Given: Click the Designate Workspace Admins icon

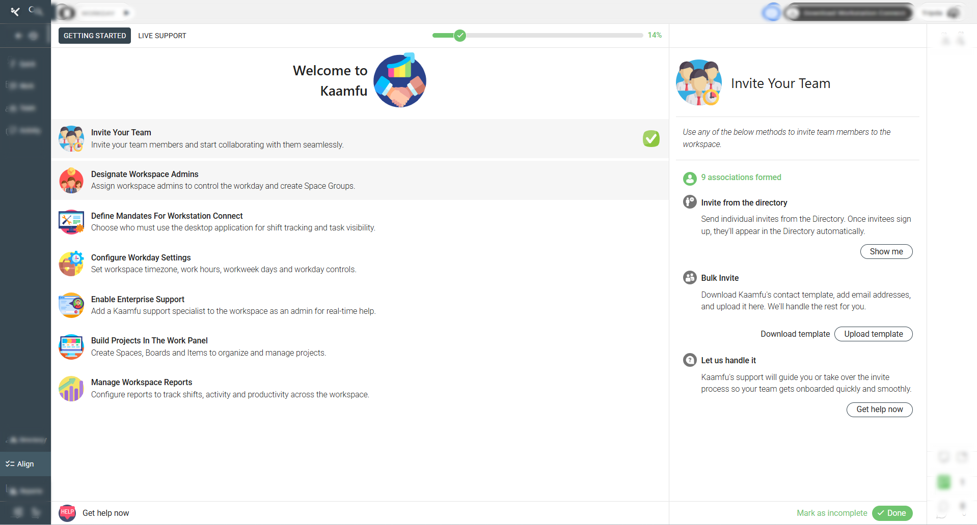Looking at the screenshot, I should [71, 181].
